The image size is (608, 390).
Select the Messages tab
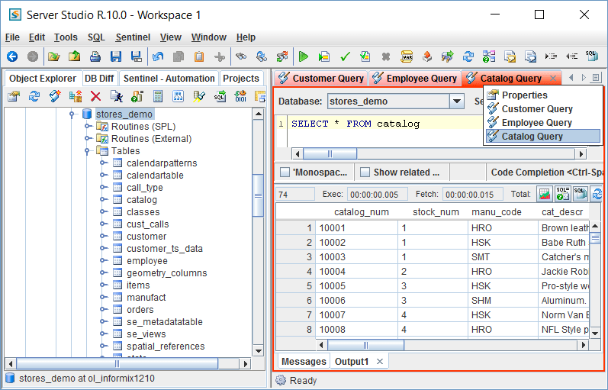click(x=304, y=362)
